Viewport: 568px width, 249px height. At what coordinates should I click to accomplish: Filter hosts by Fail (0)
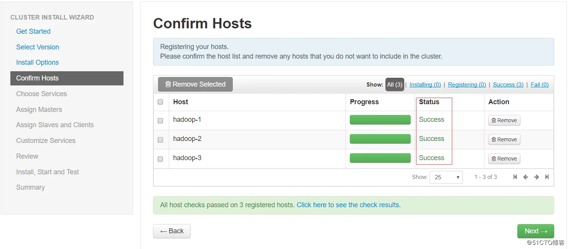[x=540, y=85]
